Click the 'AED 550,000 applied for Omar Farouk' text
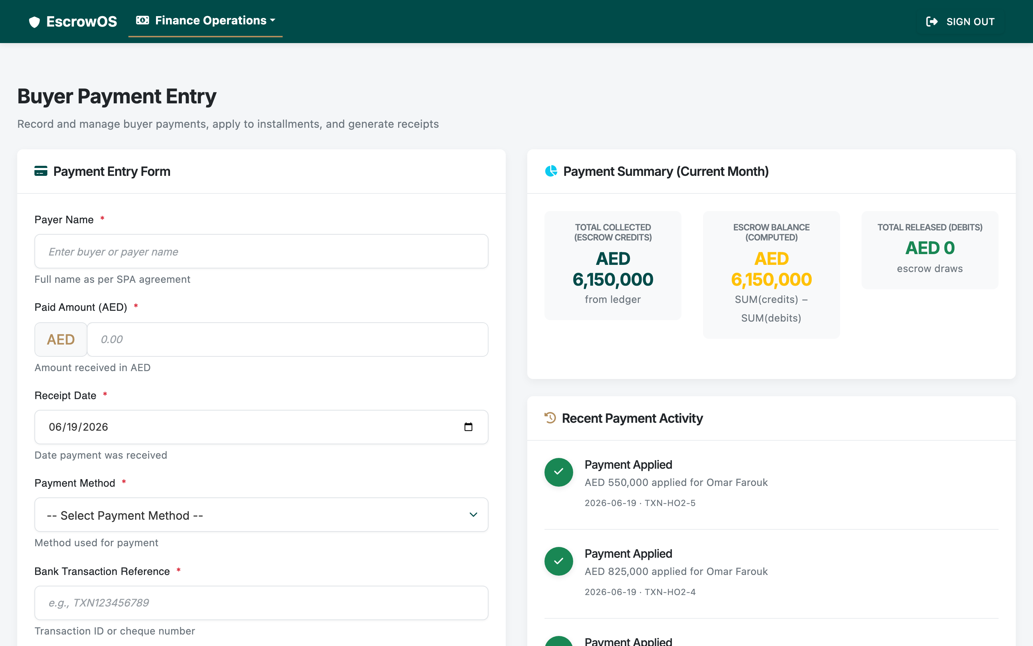Screen dimensions: 1033x646 point(676,482)
